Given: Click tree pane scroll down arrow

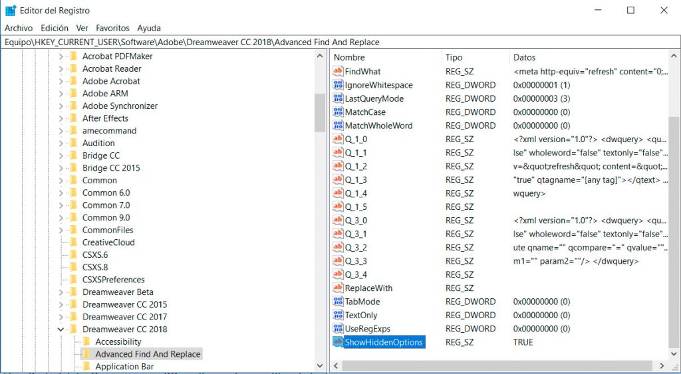Looking at the screenshot, I should [320, 366].
